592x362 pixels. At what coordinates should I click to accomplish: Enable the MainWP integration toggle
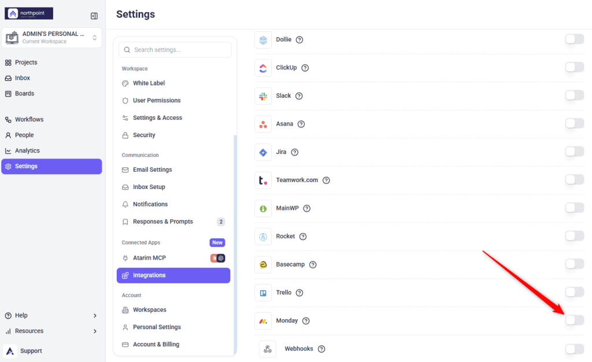(x=575, y=208)
